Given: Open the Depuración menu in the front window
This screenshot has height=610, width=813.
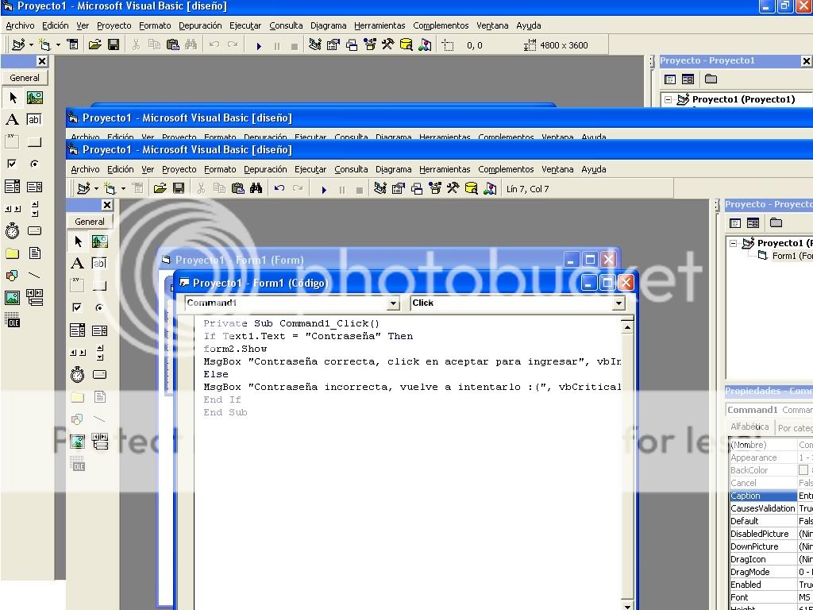Looking at the screenshot, I should (265, 169).
